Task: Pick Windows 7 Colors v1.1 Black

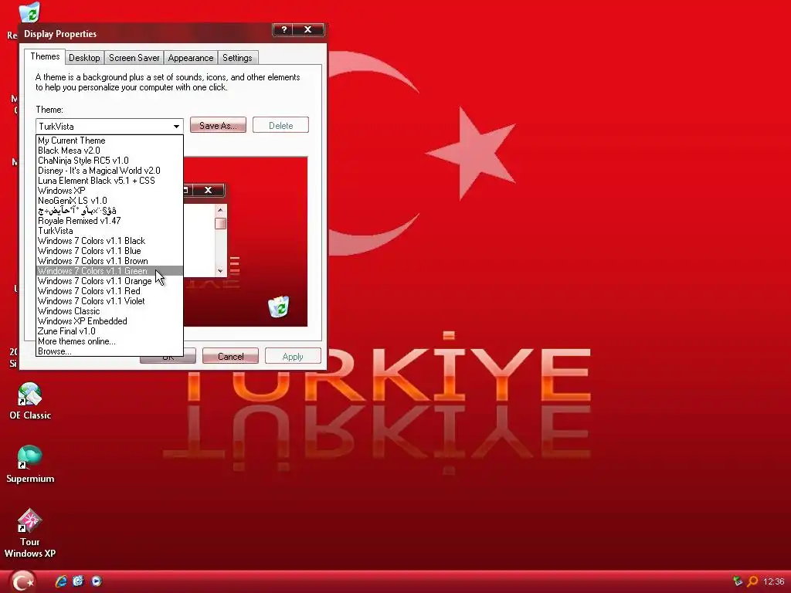Action: pyautogui.click(x=110, y=241)
